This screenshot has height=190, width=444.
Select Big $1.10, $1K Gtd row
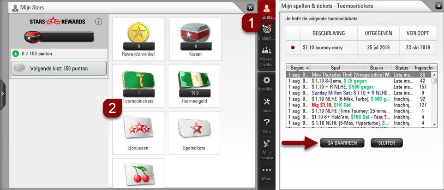(359, 105)
